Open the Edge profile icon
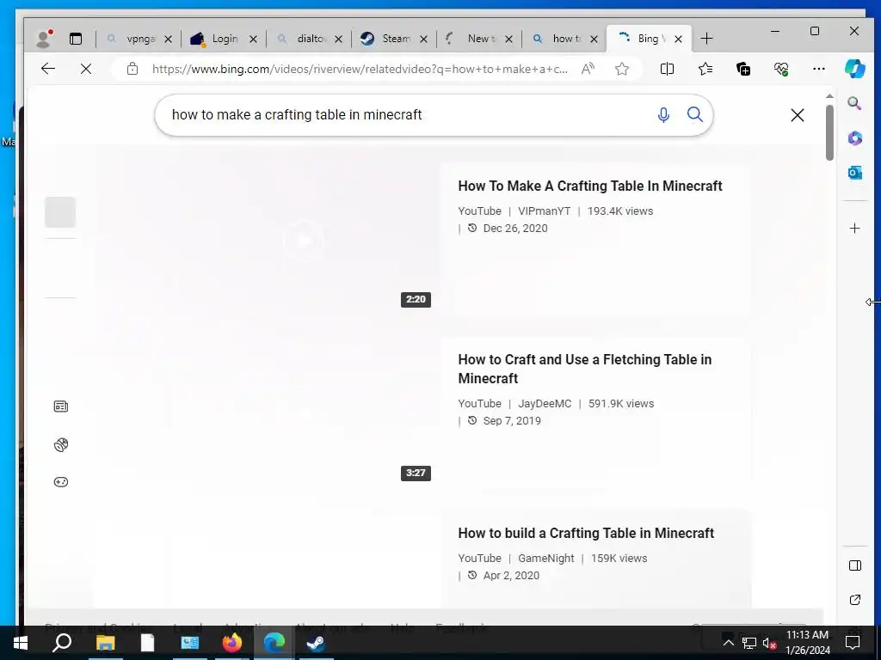The height and width of the screenshot is (660, 881). click(x=44, y=38)
